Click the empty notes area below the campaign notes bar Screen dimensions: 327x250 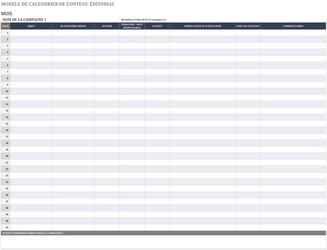(x=163, y=242)
